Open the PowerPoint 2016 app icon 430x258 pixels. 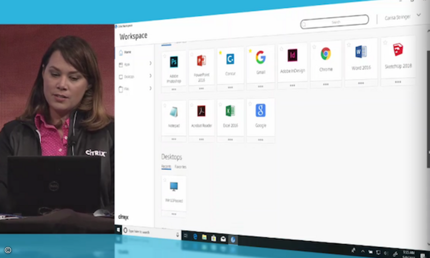[201, 61]
